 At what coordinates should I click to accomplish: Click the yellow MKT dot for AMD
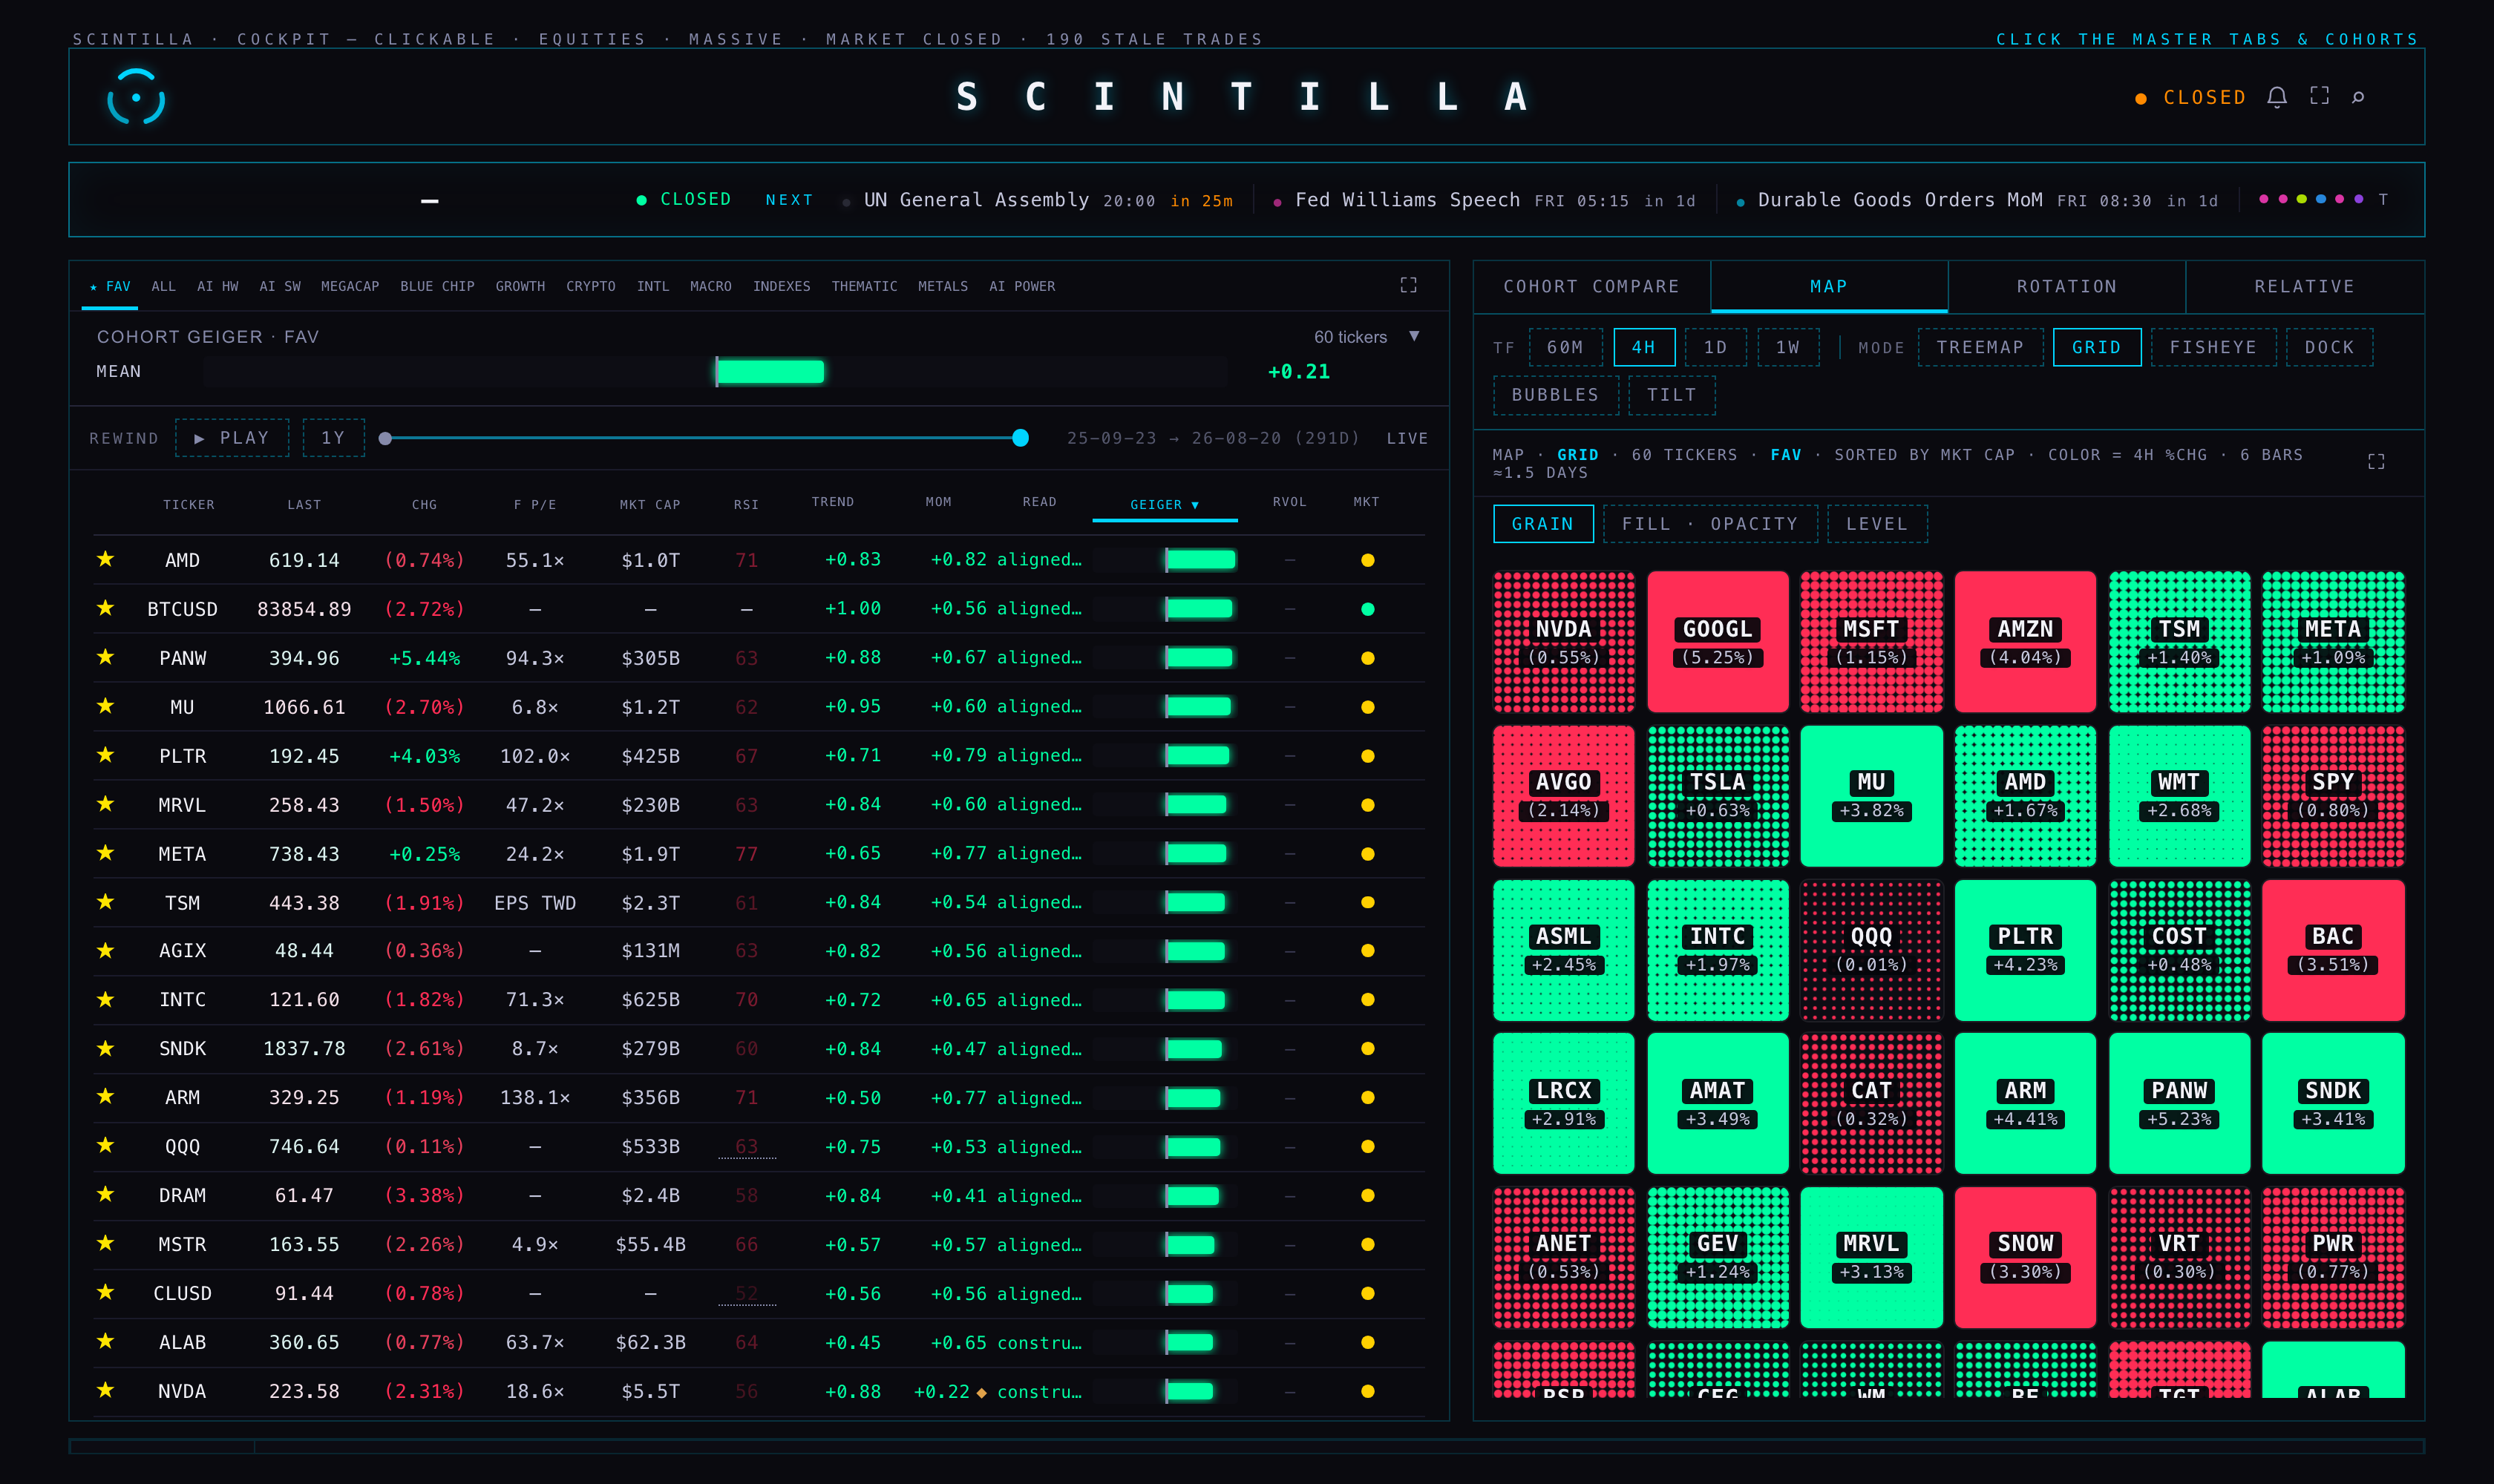(x=1367, y=560)
